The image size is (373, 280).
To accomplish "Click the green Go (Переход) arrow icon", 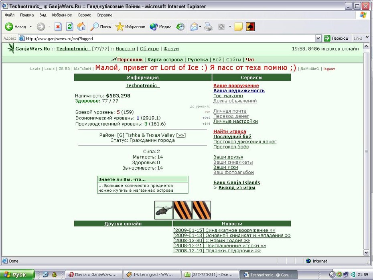I will [327, 38].
